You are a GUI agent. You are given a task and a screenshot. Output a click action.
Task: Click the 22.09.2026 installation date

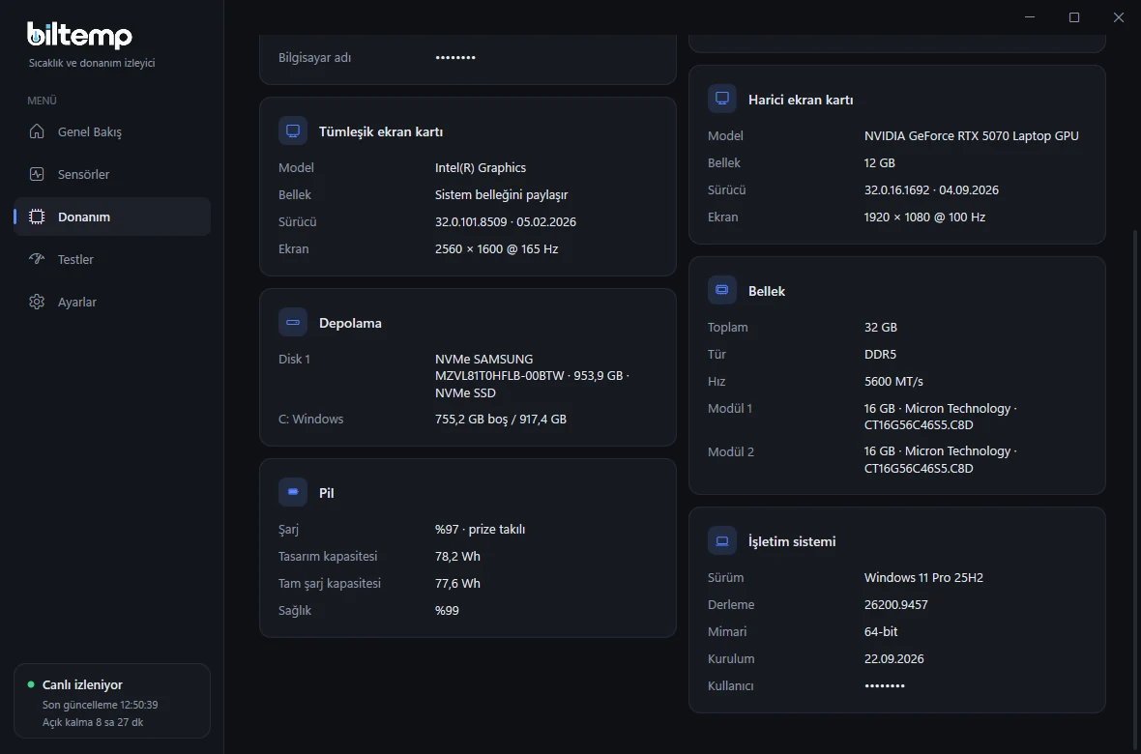pos(894,658)
